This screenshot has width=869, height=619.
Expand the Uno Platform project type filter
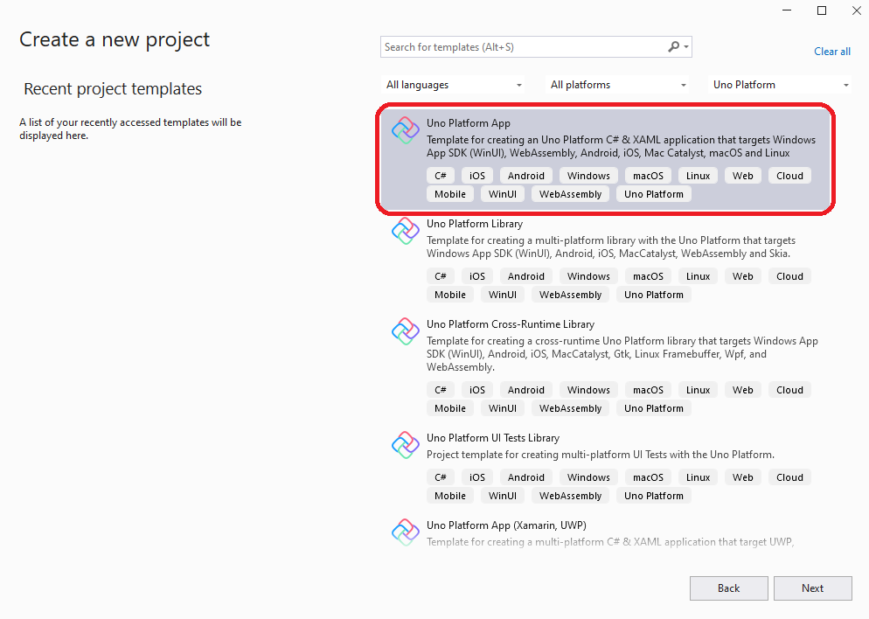(781, 85)
